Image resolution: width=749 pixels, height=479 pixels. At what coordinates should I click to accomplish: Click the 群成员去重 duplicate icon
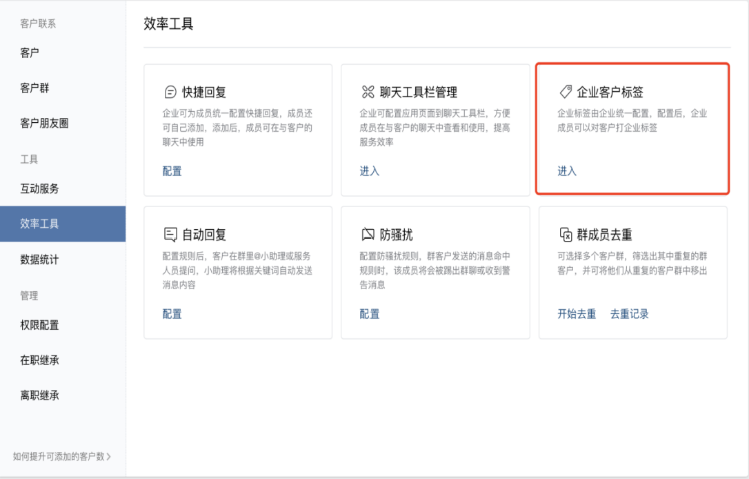(566, 235)
